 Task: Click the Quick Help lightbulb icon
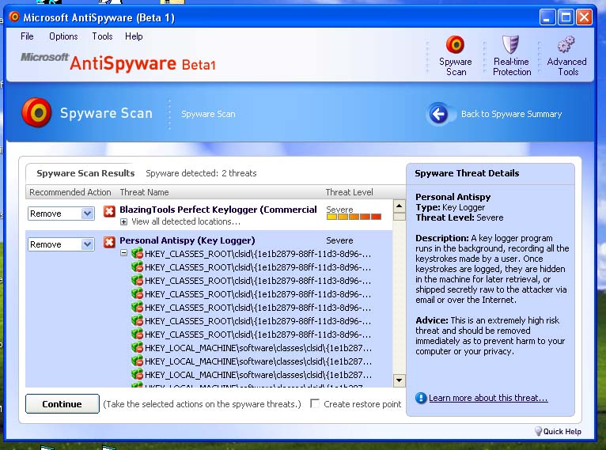tap(539, 431)
